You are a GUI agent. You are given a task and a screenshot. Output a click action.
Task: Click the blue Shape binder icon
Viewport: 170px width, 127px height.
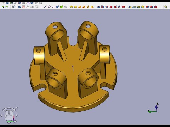(57, 7)
